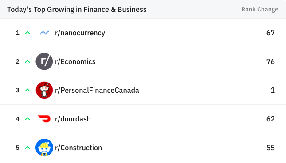
Task: Select the rank change 62 for doordash
Action: (270, 119)
